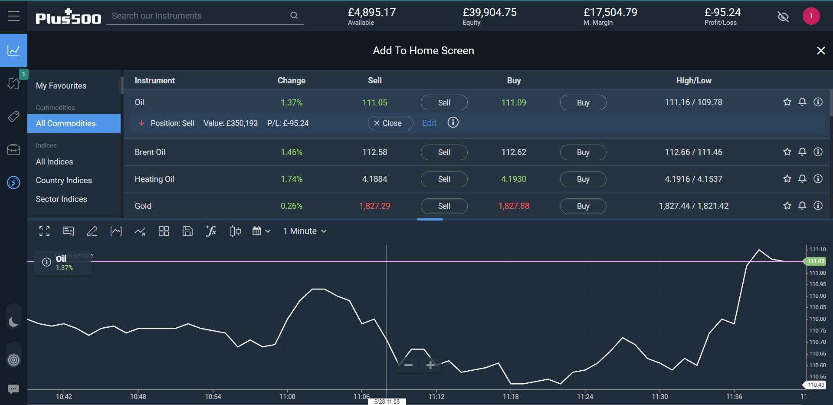Click the Buy button for Heating Oil

click(583, 179)
